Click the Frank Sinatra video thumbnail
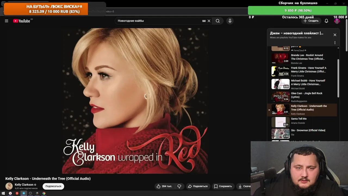Viewport: 348px width, 196px height. coord(280,71)
